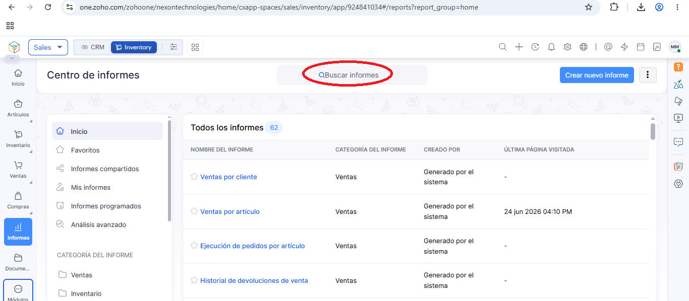
Task: Click the Zoho One cube logo
Action: click(14, 47)
